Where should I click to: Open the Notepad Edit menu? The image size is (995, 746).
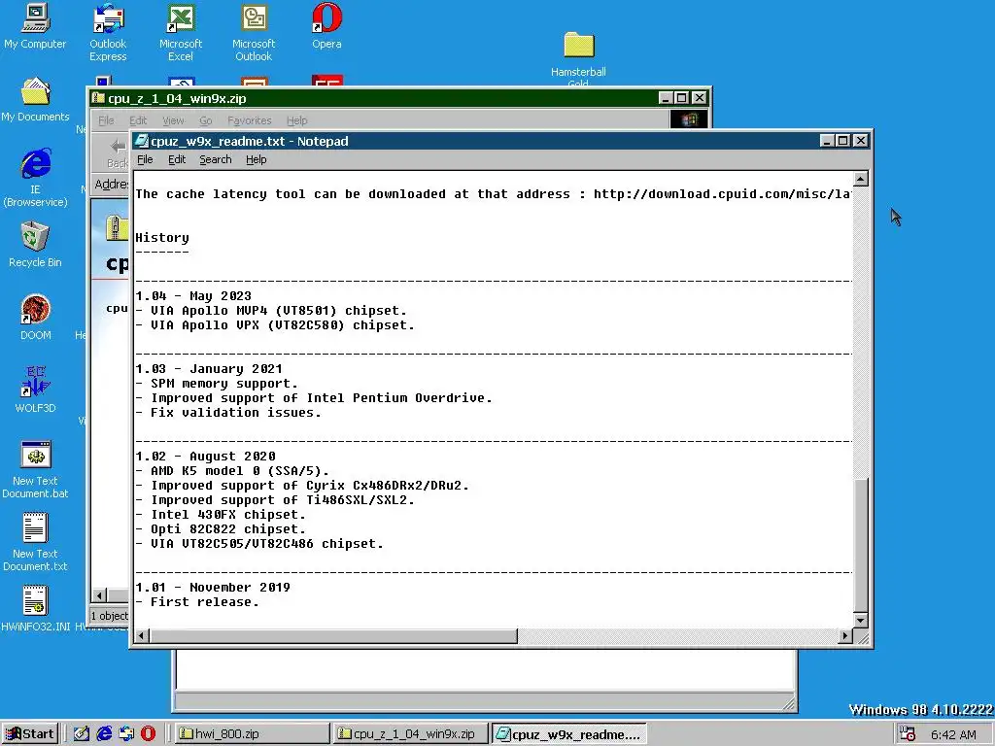tap(177, 160)
